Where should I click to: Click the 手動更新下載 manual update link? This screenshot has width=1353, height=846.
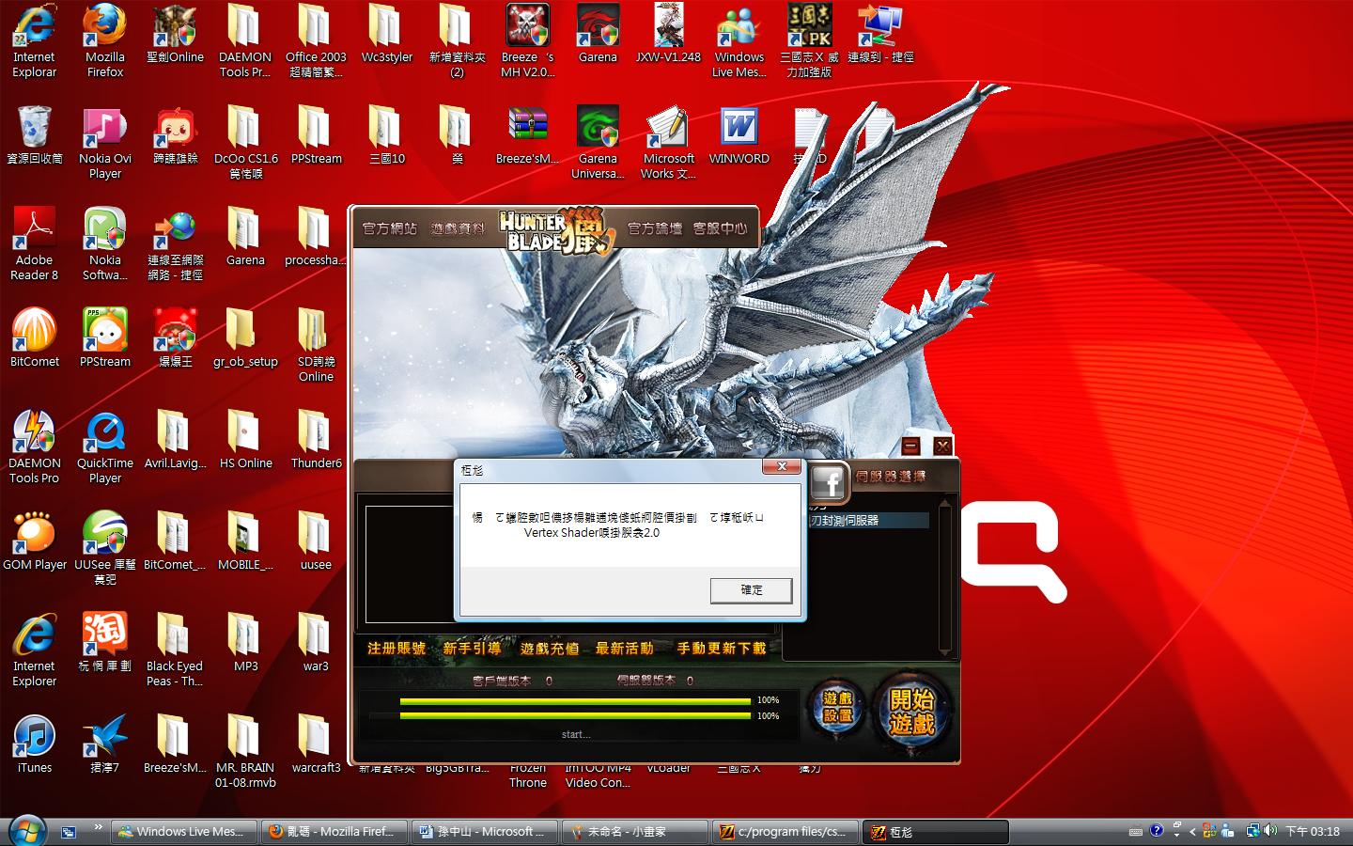pos(721,649)
